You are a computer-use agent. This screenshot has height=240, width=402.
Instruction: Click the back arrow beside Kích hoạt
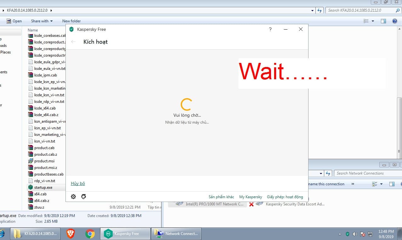click(x=73, y=42)
